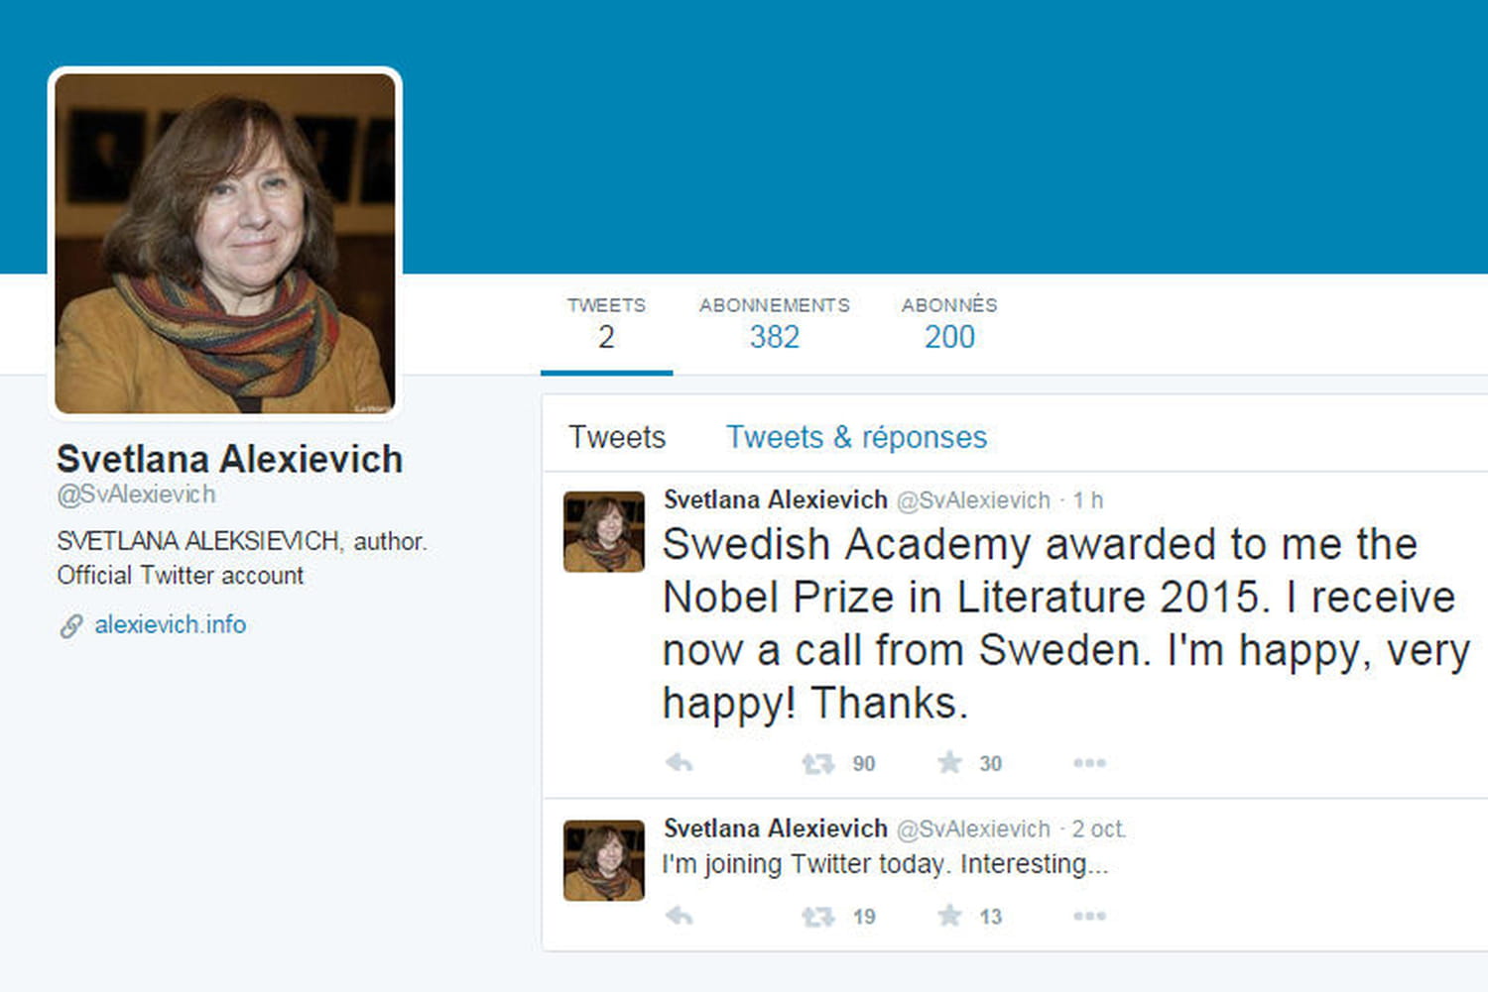Reply to the "I'm joining Twitter today" tweet
The height and width of the screenshot is (992, 1488).
click(x=679, y=916)
